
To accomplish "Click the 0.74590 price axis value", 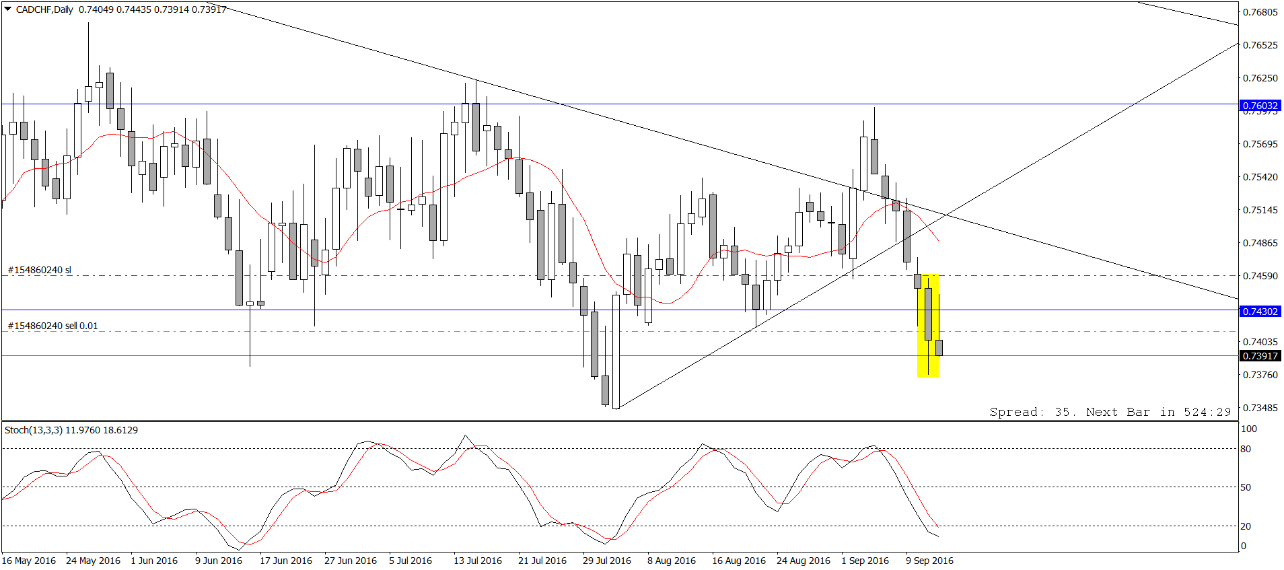I will pyautogui.click(x=1260, y=276).
